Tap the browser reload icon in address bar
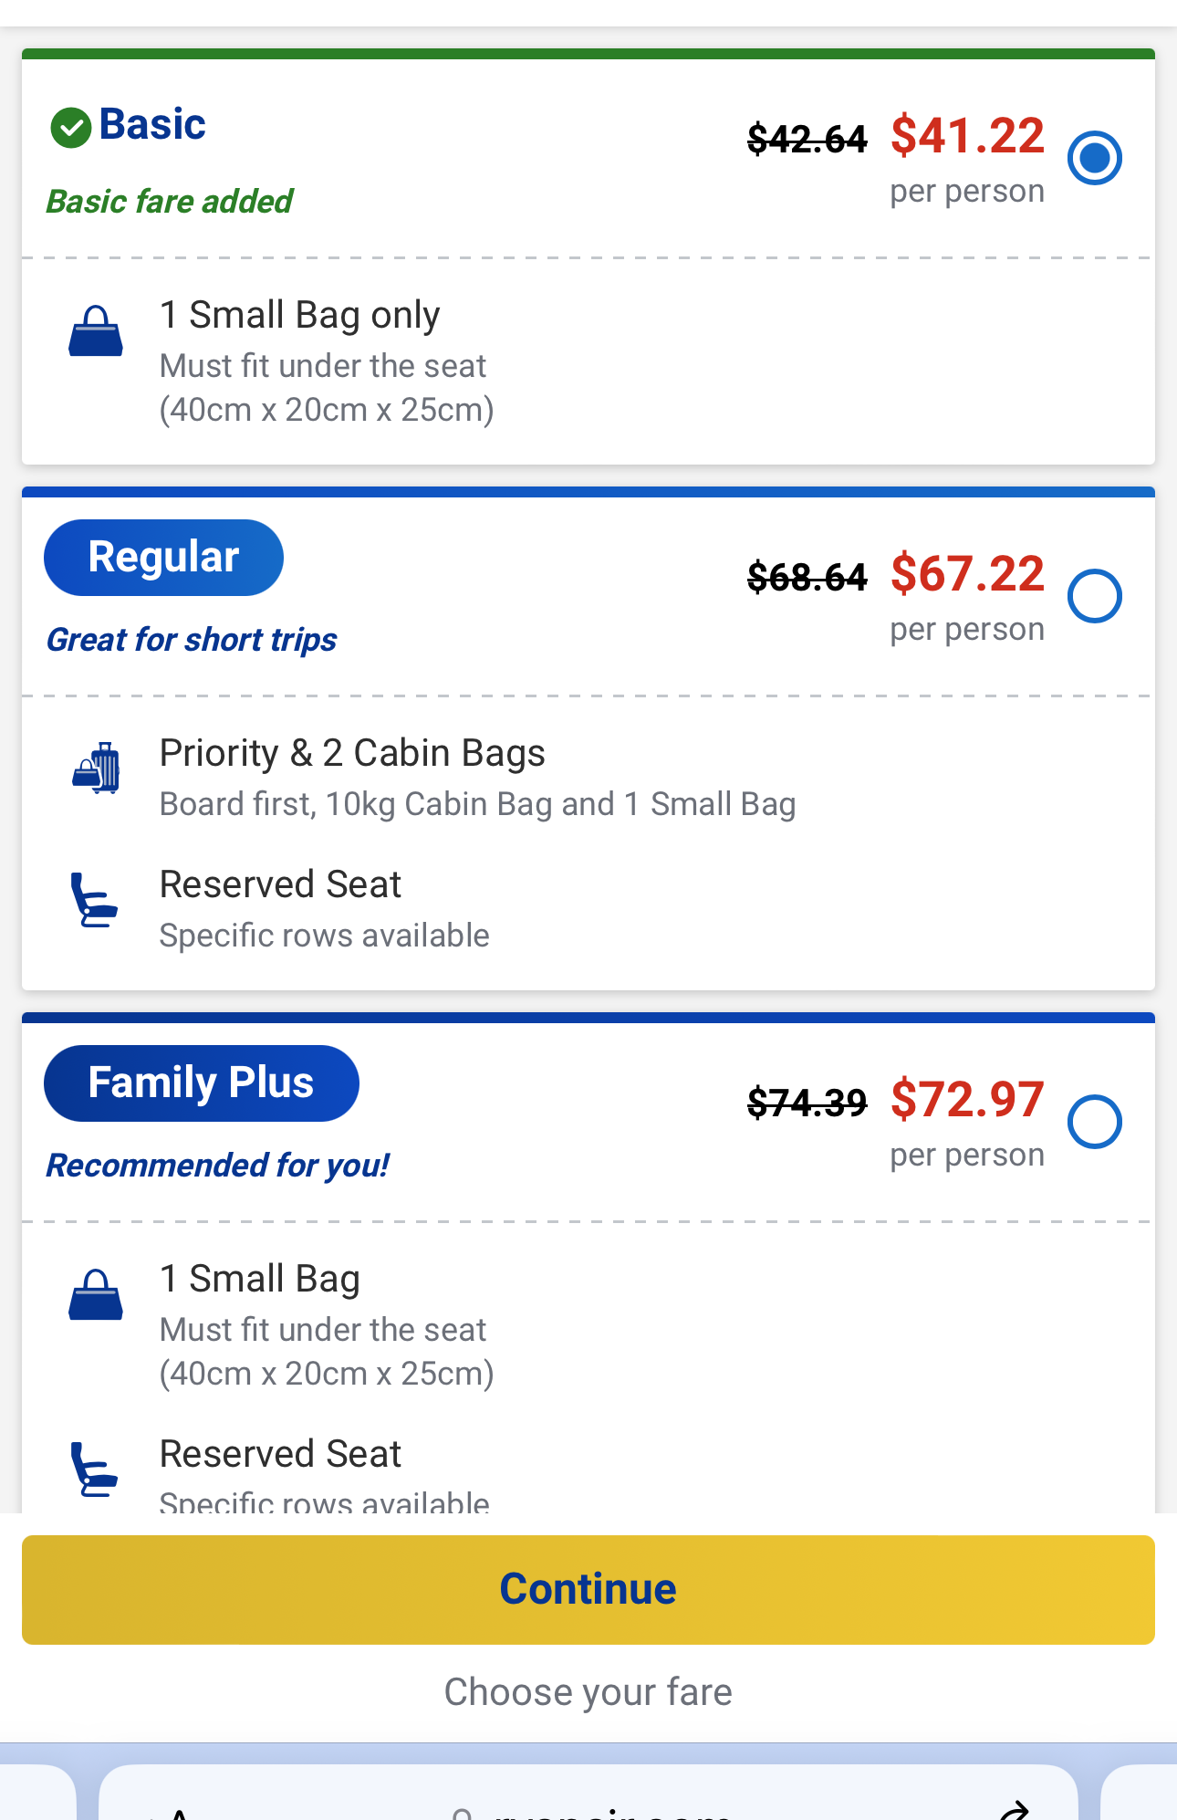The height and width of the screenshot is (1820, 1177). pos(1015,1809)
